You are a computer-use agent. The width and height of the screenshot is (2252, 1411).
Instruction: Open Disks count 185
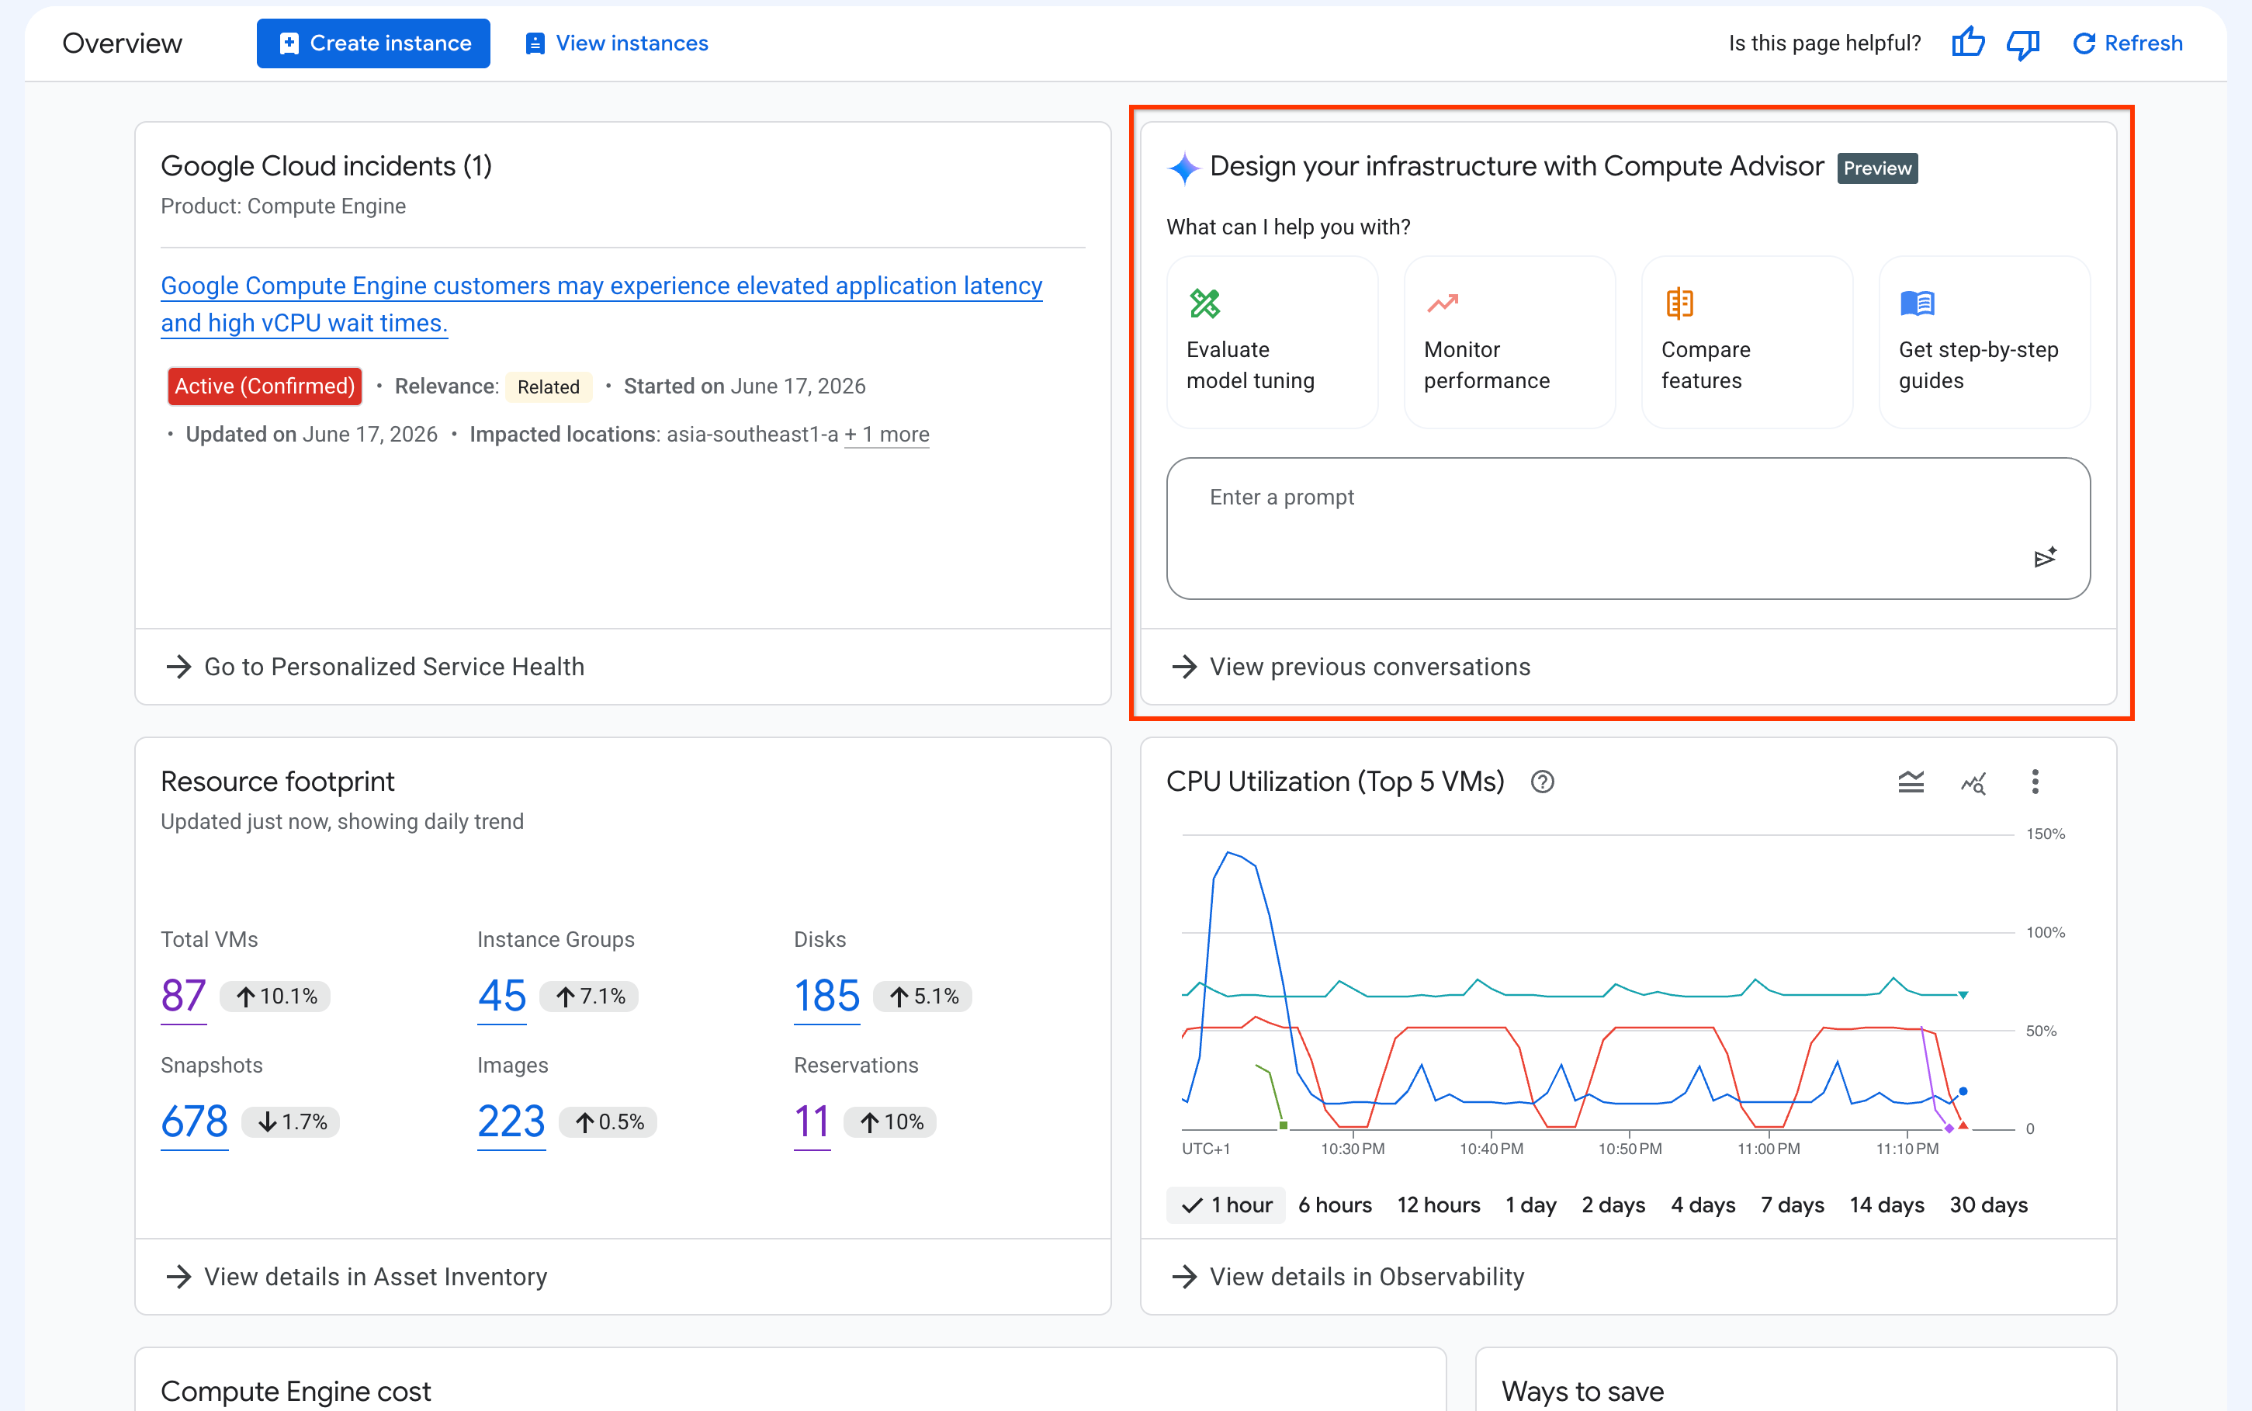tap(826, 996)
